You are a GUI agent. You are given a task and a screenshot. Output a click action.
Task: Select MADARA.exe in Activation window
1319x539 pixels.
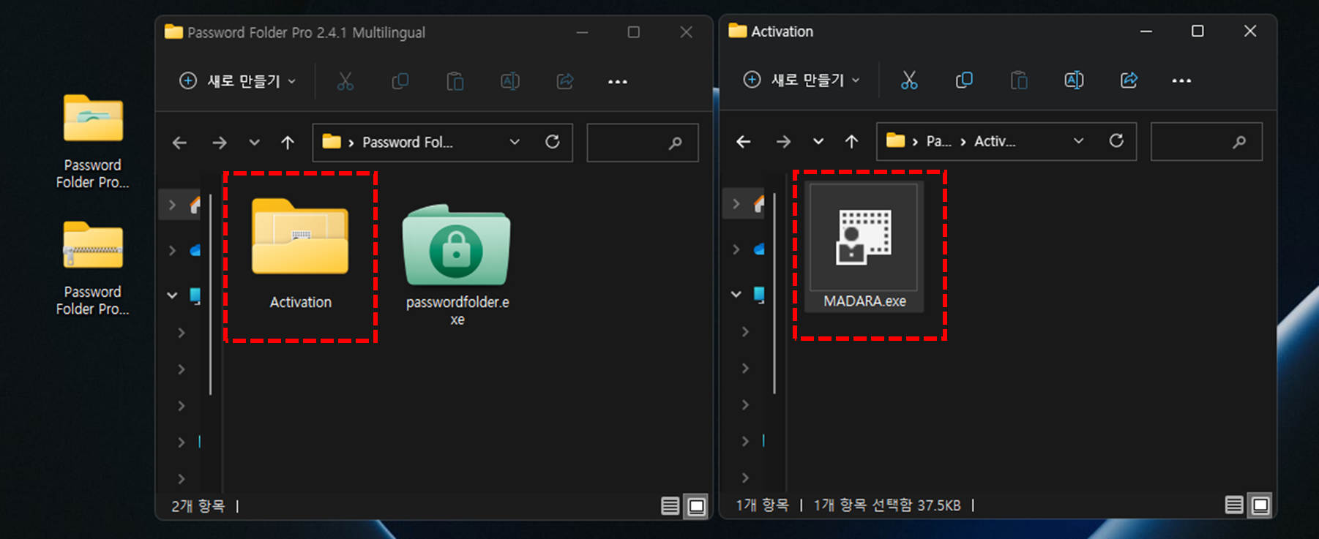[x=864, y=246]
